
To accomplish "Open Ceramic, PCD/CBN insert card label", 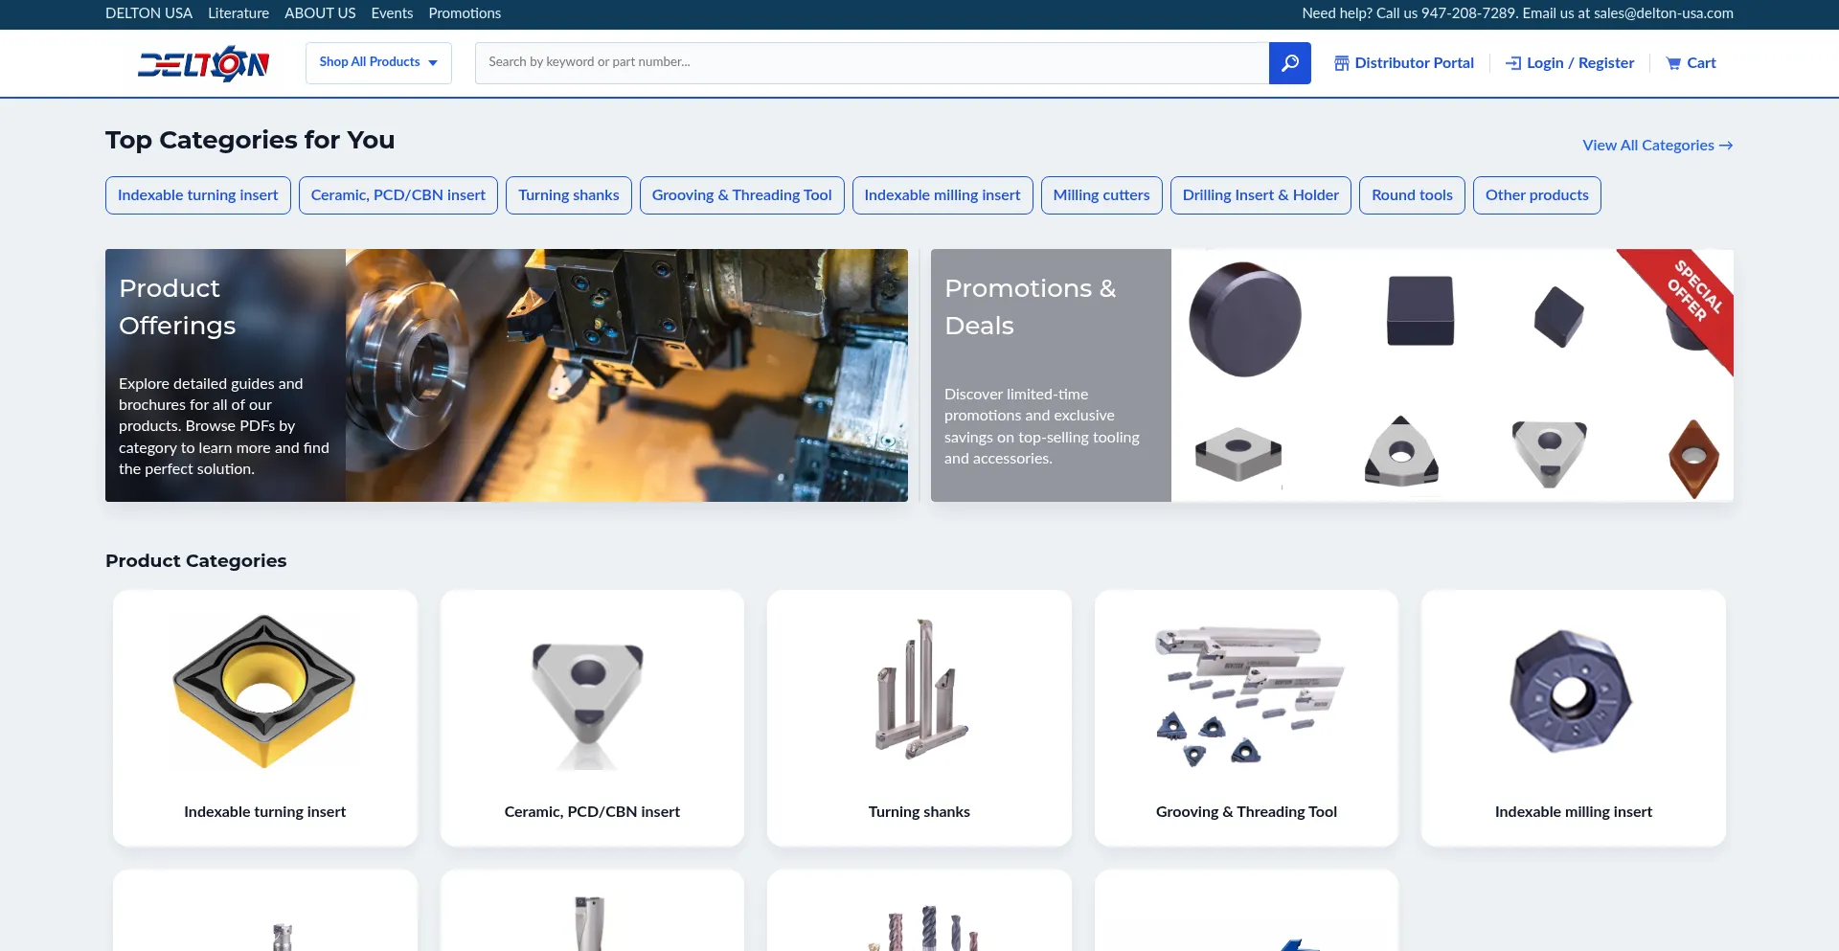I will click(592, 812).
